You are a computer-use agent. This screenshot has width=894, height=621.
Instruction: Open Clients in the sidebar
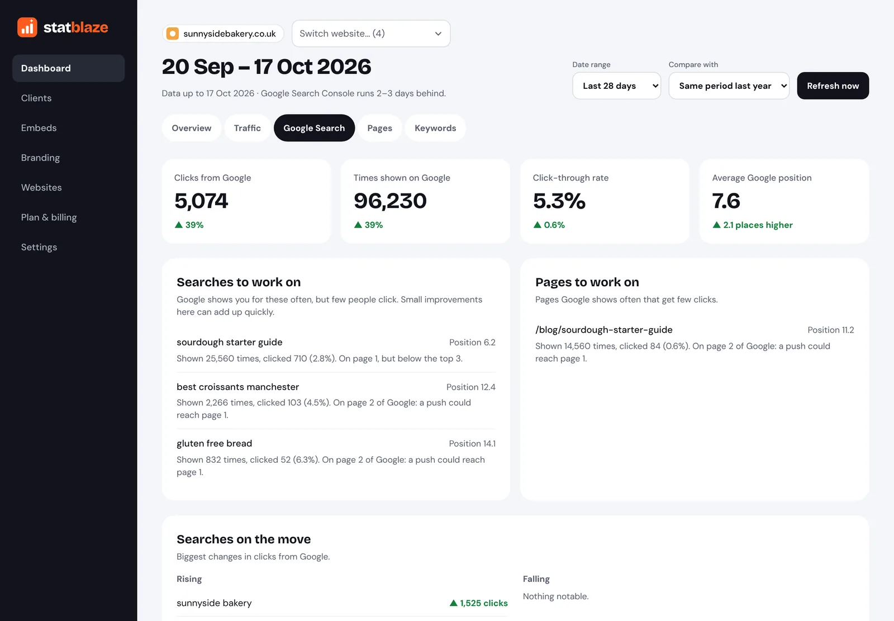click(68, 98)
